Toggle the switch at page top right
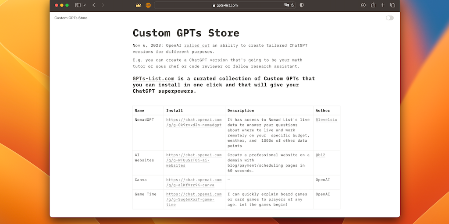Image resolution: width=449 pixels, height=224 pixels. 390,18
